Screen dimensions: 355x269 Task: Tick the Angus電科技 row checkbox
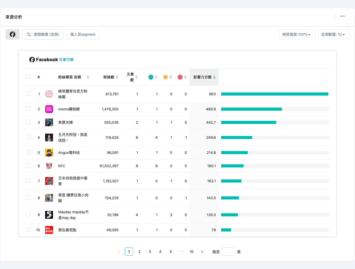pos(29,152)
